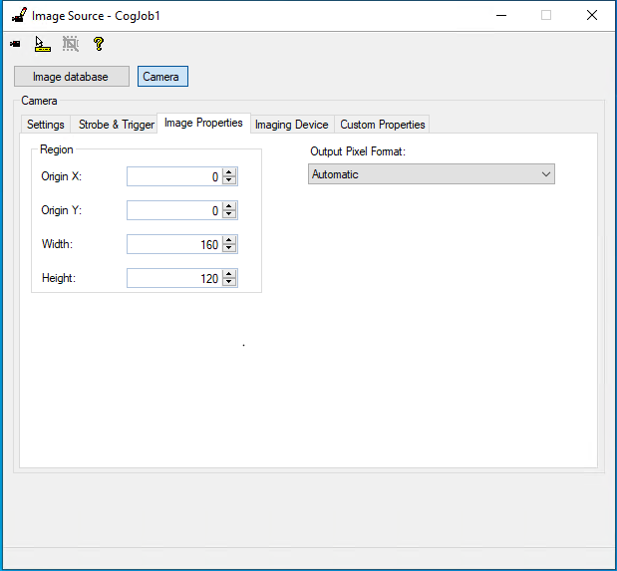Click the greyed-out region selection toolbar icon
Screen dimensions: 617x571
(70, 44)
